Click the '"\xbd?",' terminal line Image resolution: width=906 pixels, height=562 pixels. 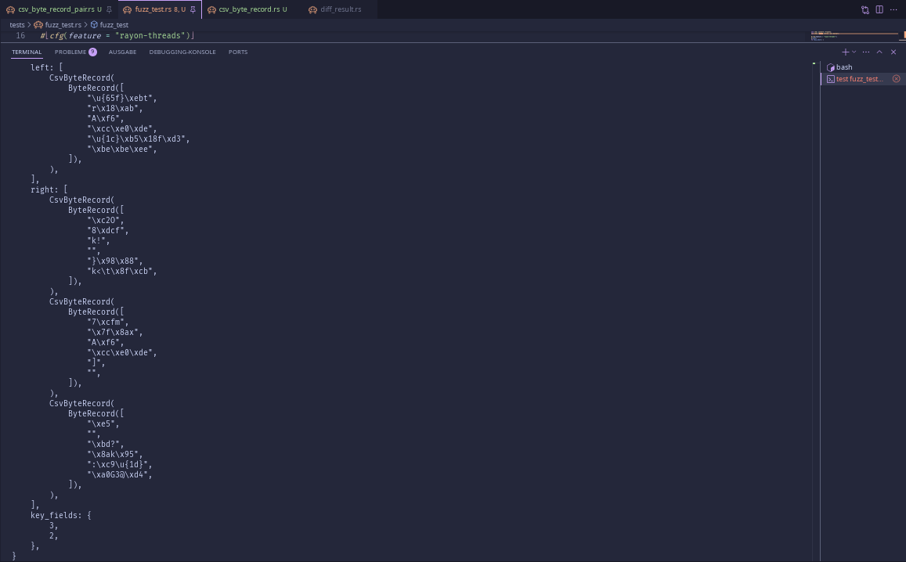click(106, 444)
